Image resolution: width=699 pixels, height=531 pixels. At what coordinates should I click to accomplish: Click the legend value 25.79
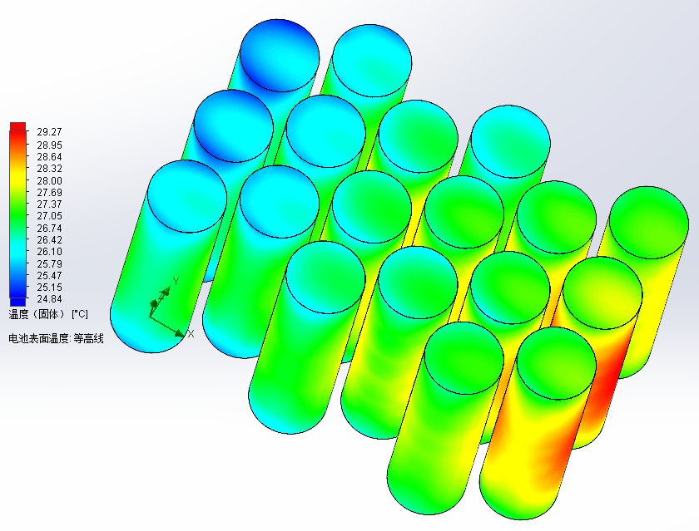49,263
